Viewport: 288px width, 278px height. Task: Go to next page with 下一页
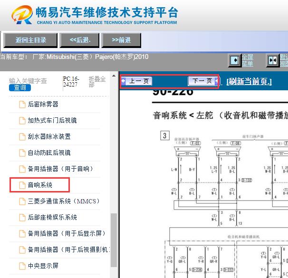tap(203, 81)
